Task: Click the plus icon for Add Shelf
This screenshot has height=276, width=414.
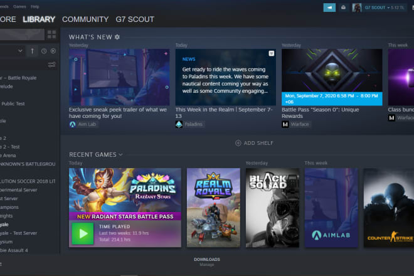Action: [238, 143]
